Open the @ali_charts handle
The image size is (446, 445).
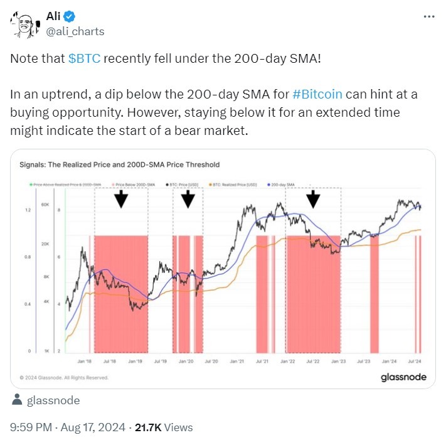coord(75,31)
